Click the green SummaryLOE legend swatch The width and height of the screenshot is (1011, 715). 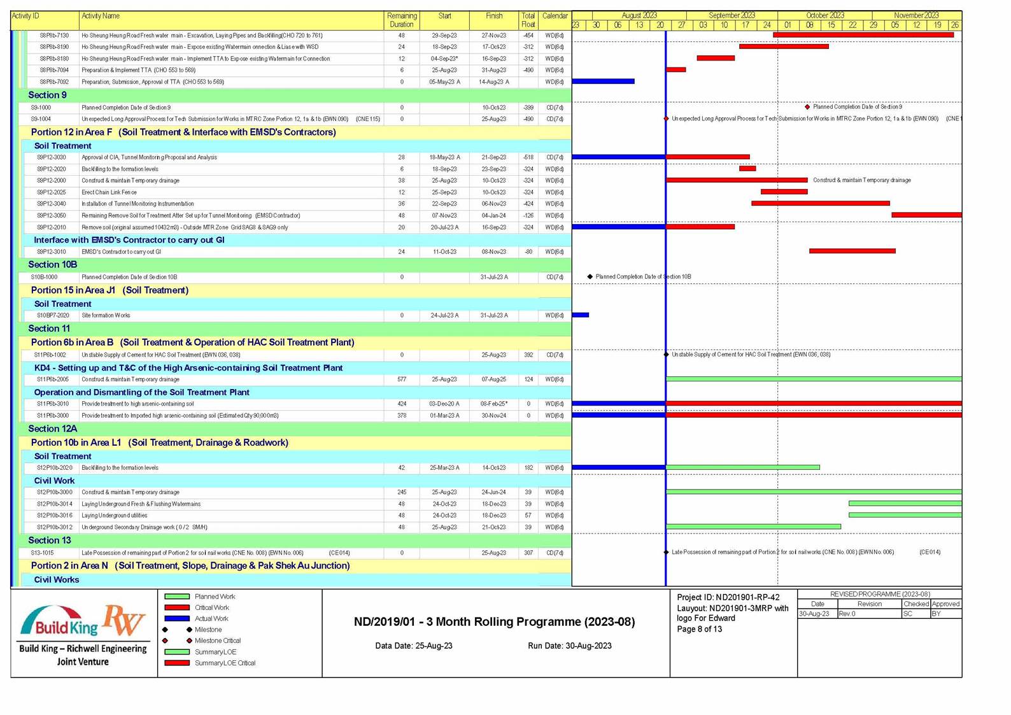[177, 652]
